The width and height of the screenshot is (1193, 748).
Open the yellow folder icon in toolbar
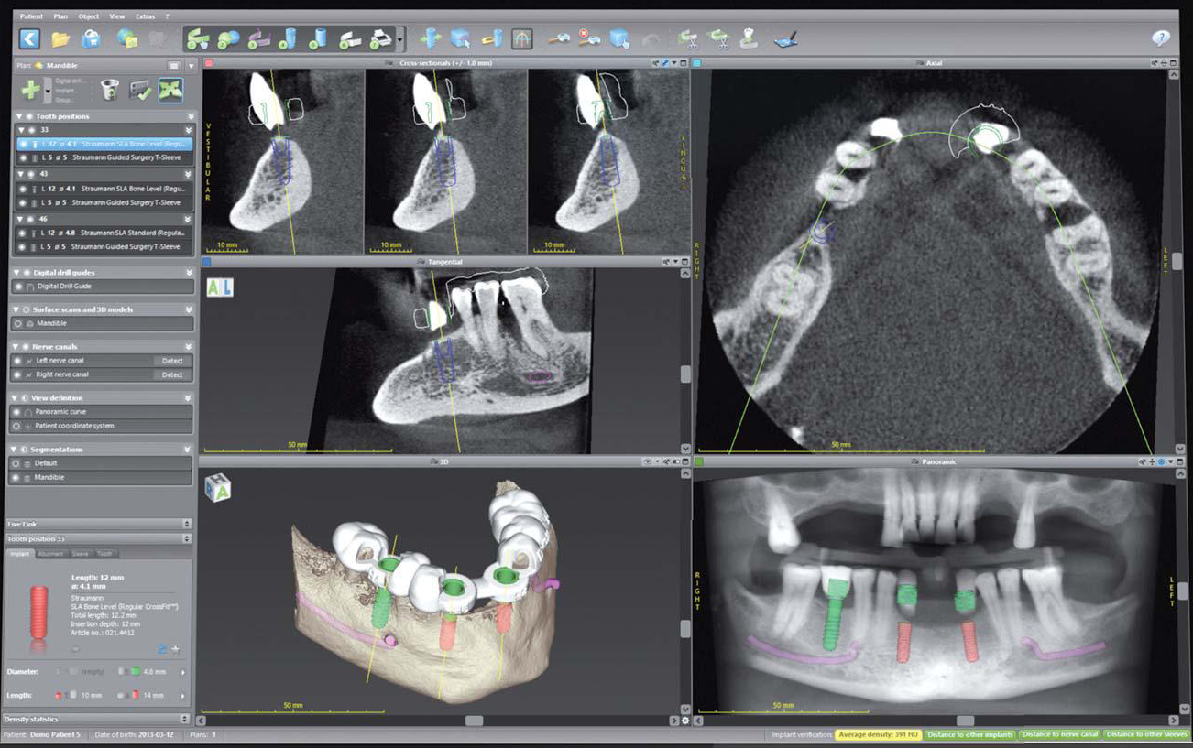pos(60,39)
